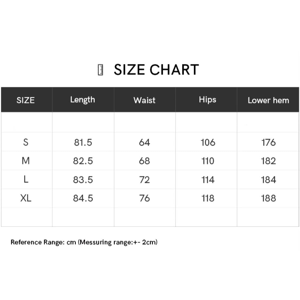This screenshot has width=300, height=300.
Task: Select the Lower hem column header
Action: pyautogui.click(x=268, y=100)
